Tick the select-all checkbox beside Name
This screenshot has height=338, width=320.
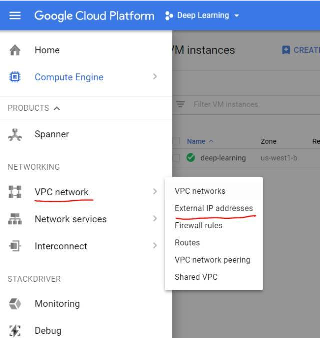[x=176, y=141]
